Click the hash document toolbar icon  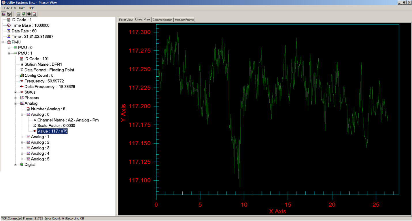[x=34, y=14]
